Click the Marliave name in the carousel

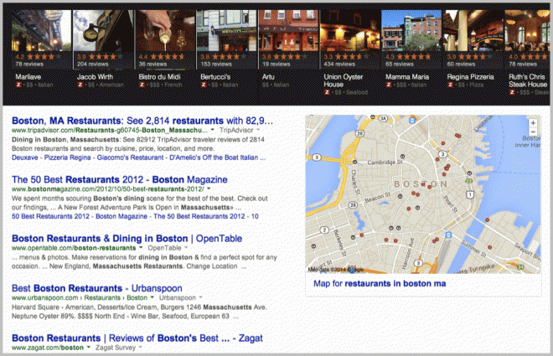pos(28,77)
